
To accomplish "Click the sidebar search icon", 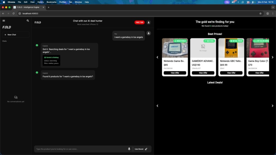I will pyautogui.click(x=28, y=21).
